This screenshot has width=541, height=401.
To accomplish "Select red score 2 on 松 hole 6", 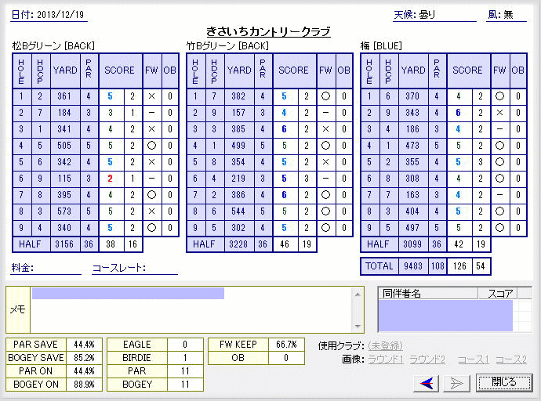I will [x=110, y=179].
